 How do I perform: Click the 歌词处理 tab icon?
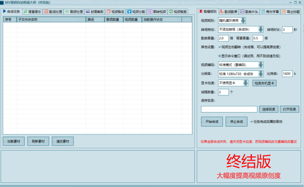click(x=46, y=12)
